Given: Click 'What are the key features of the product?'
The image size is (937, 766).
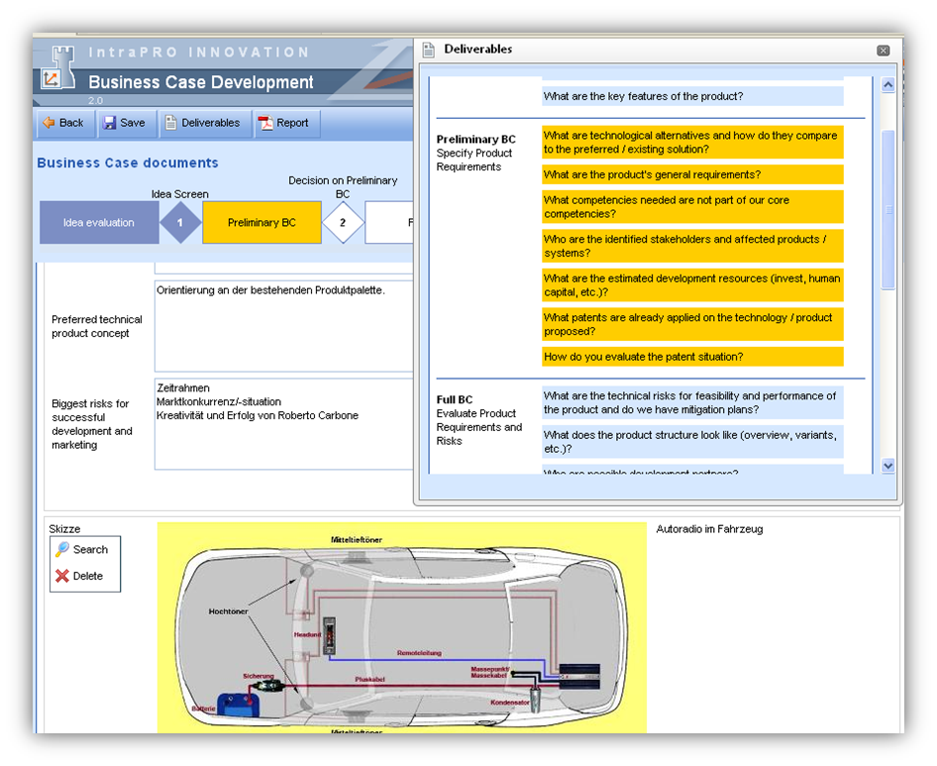Looking at the screenshot, I should point(692,96).
